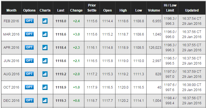Viewport: 206px width, 108px height.
Task: Open the chart icon for MAR 2016
Action: tap(45, 34)
